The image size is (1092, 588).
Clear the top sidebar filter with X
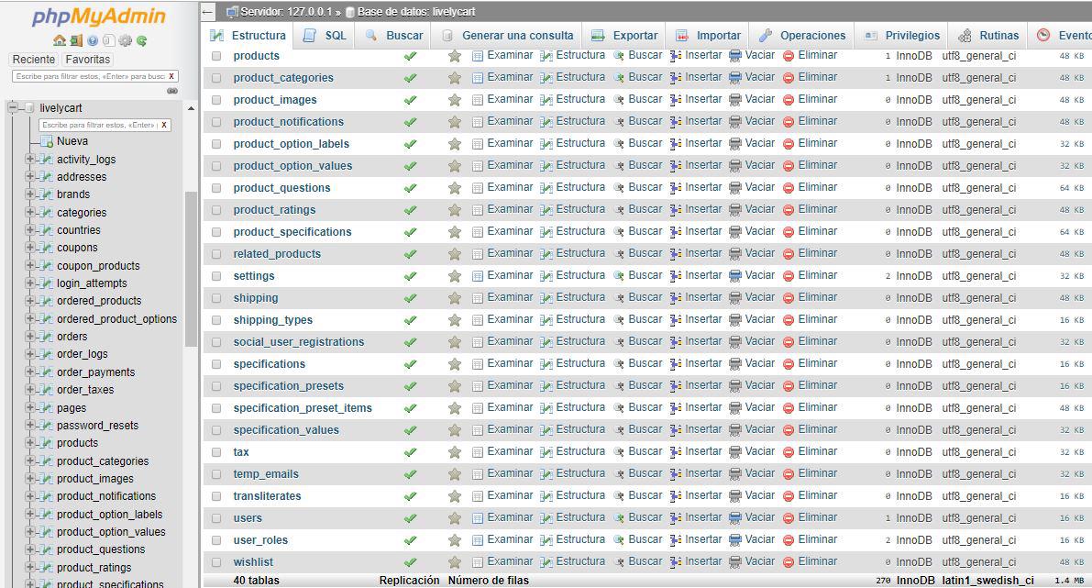(x=171, y=77)
